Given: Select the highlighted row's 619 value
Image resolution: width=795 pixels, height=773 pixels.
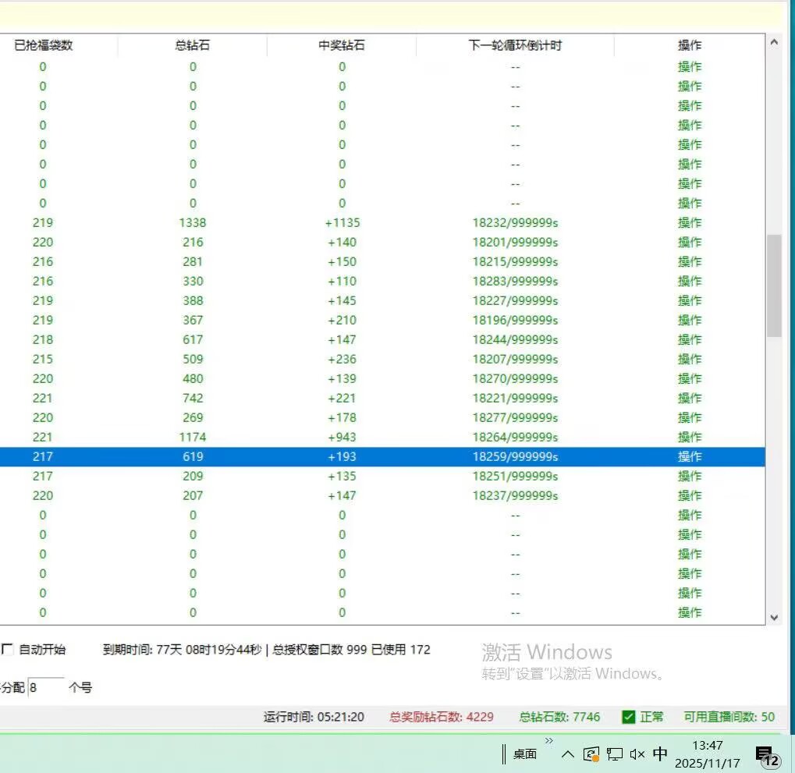Looking at the screenshot, I should tap(193, 457).
